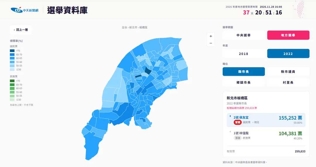Select 中央選舉 election scope
This screenshot has width=316, height=167.
[243, 35]
